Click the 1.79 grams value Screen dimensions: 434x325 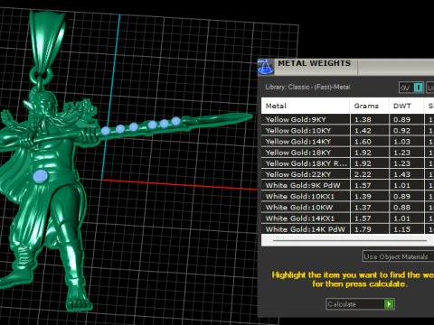[x=363, y=229]
